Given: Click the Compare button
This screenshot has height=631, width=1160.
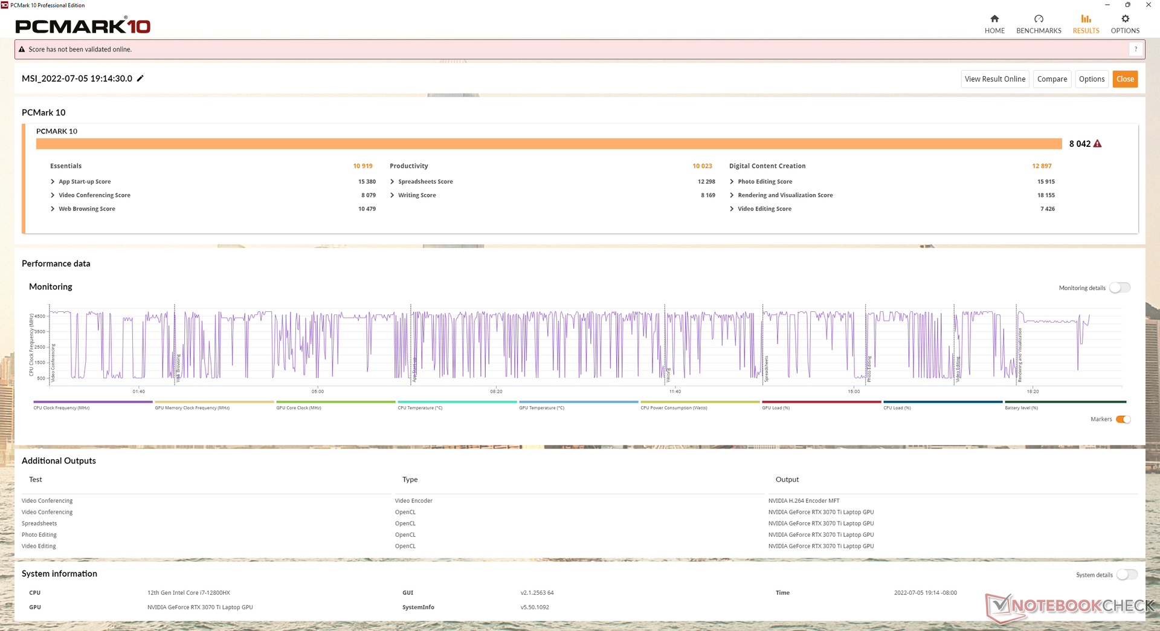Looking at the screenshot, I should click(1052, 79).
